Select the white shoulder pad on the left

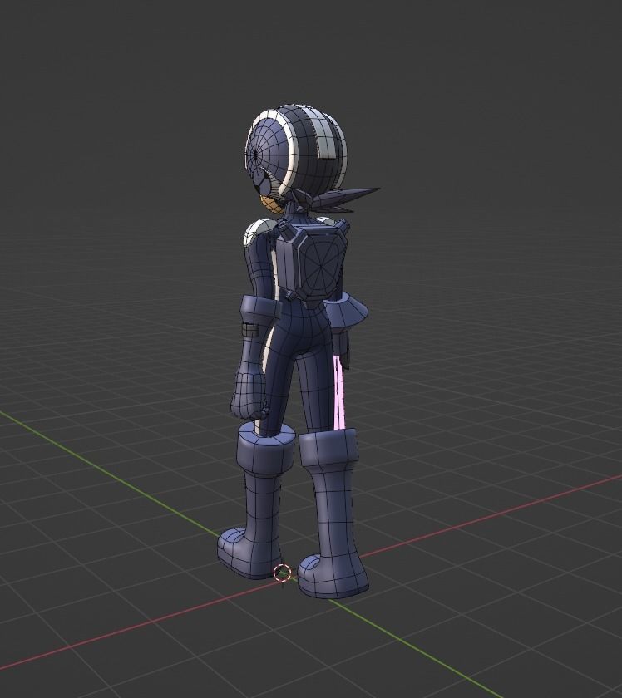pos(259,231)
